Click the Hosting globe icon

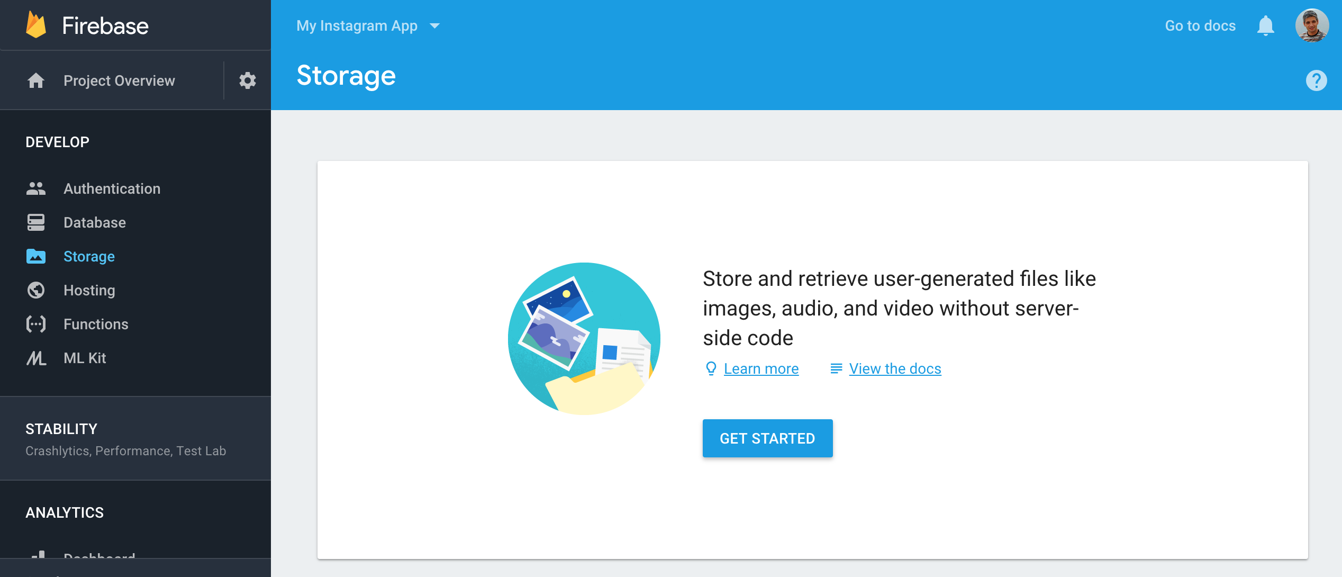pos(36,290)
